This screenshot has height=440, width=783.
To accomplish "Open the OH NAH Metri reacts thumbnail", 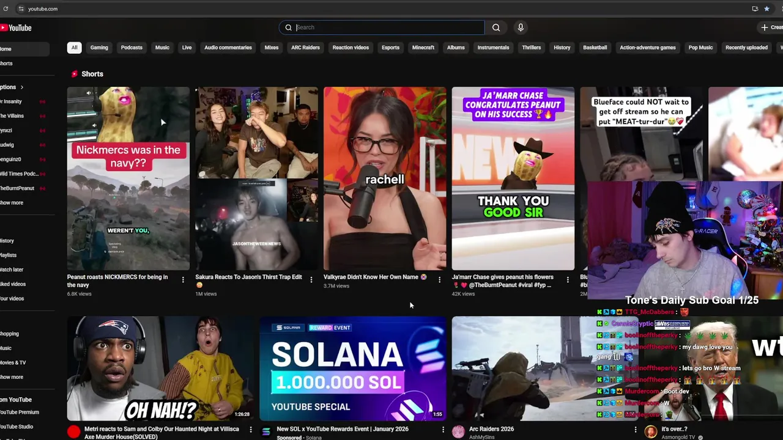I will (x=160, y=369).
